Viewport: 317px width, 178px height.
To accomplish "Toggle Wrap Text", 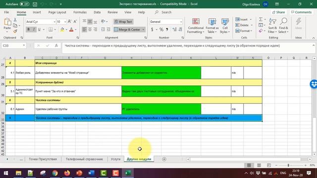I will (123, 22).
